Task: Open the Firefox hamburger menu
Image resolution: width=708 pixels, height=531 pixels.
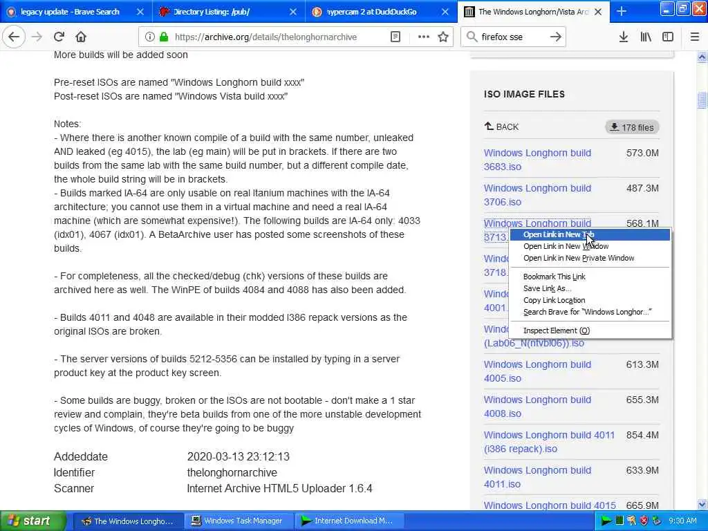Action: (x=695, y=37)
